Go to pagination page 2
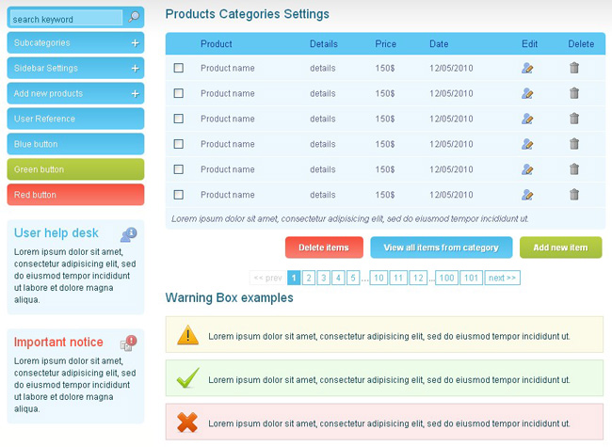Screen dimensions: 612x447 (x=309, y=278)
